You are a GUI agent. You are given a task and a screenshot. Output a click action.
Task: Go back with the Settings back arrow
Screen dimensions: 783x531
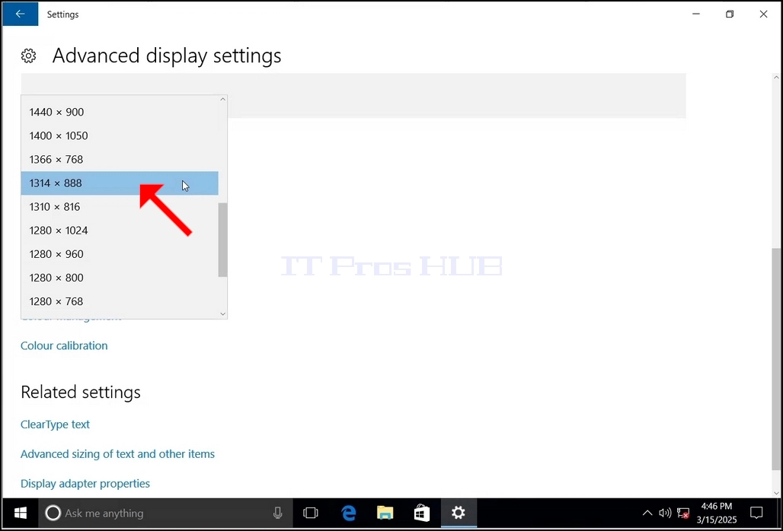20,14
